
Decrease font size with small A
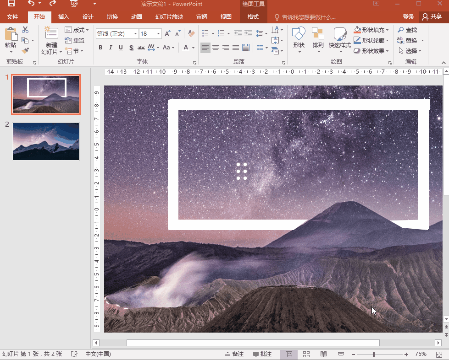point(178,34)
